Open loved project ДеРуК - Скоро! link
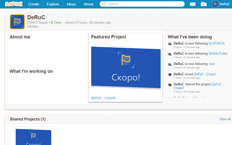The image size is (232, 145). tap(205, 74)
